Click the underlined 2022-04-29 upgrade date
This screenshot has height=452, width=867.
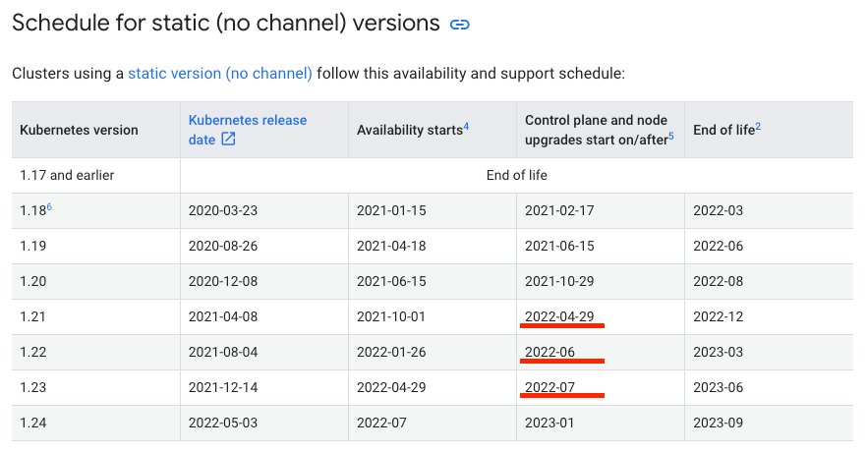pos(559,316)
